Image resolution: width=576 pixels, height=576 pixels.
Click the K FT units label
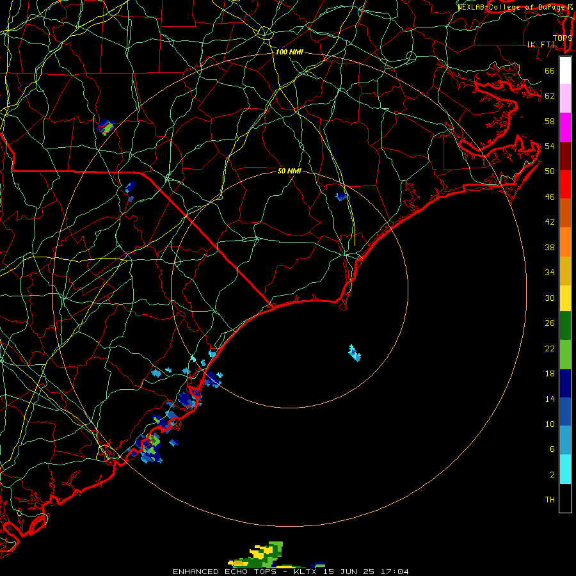[541, 44]
